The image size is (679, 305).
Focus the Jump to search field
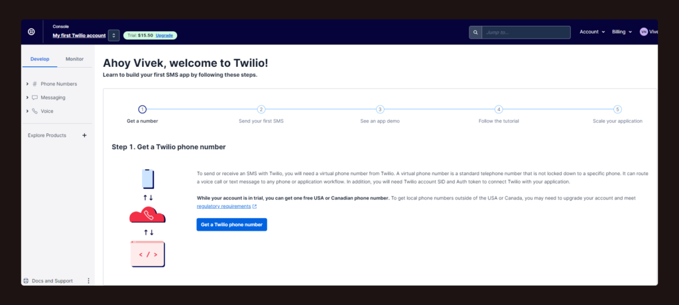point(526,32)
